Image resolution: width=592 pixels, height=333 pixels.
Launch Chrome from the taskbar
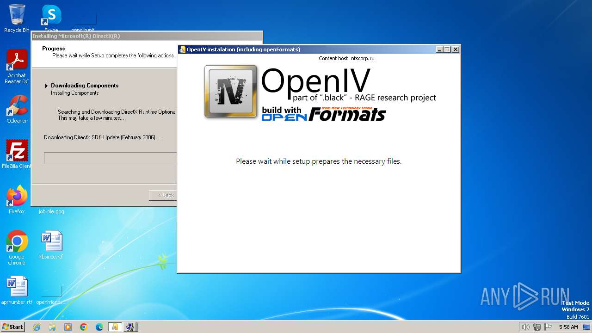[x=84, y=327]
